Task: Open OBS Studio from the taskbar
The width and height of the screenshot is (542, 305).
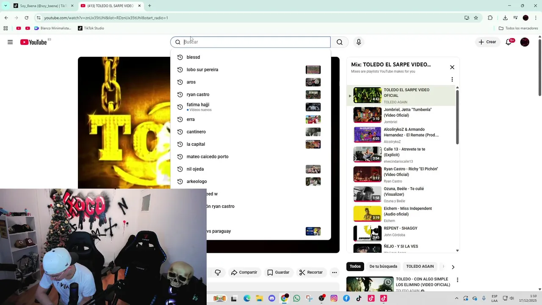Action: (321, 298)
